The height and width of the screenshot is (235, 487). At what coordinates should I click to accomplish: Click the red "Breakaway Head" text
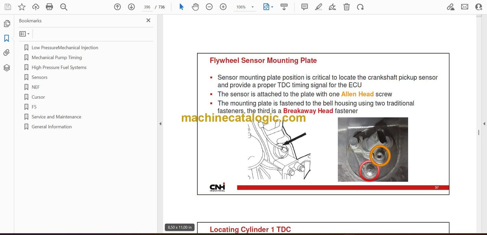click(x=308, y=111)
